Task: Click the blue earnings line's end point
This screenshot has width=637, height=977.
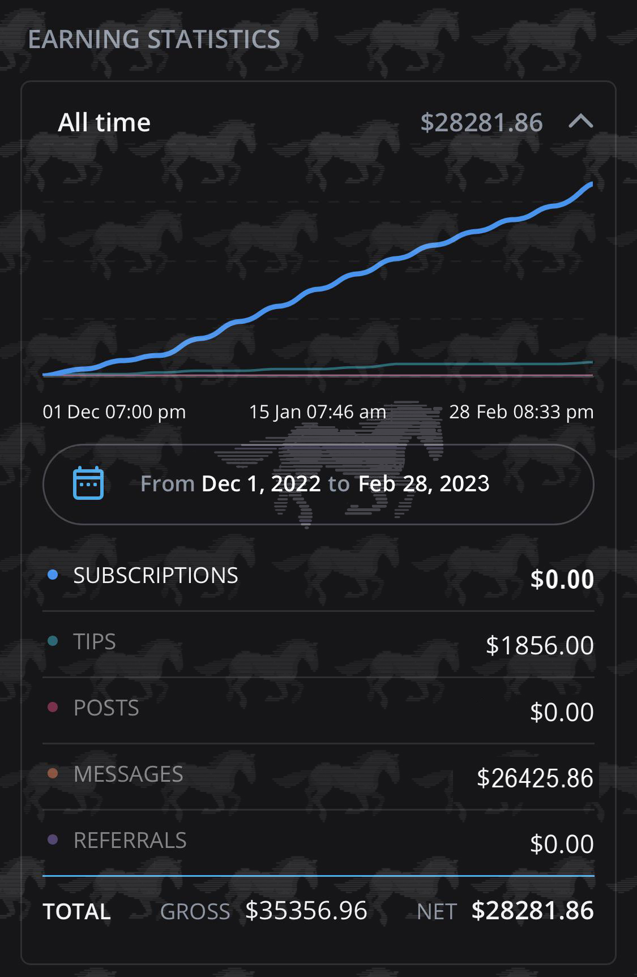Action: [591, 184]
